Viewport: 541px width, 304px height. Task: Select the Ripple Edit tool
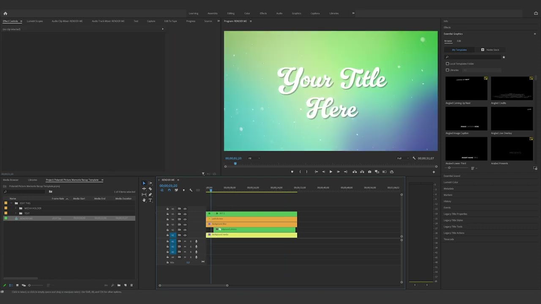[144, 189]
